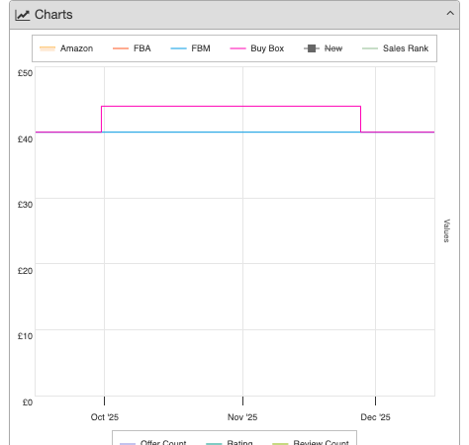Click the green Sales Rank legend swatch
469x445 pixels.
coord(370,48)
